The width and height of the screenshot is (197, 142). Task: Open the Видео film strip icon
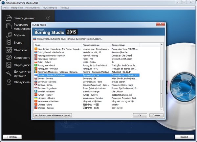9,42
